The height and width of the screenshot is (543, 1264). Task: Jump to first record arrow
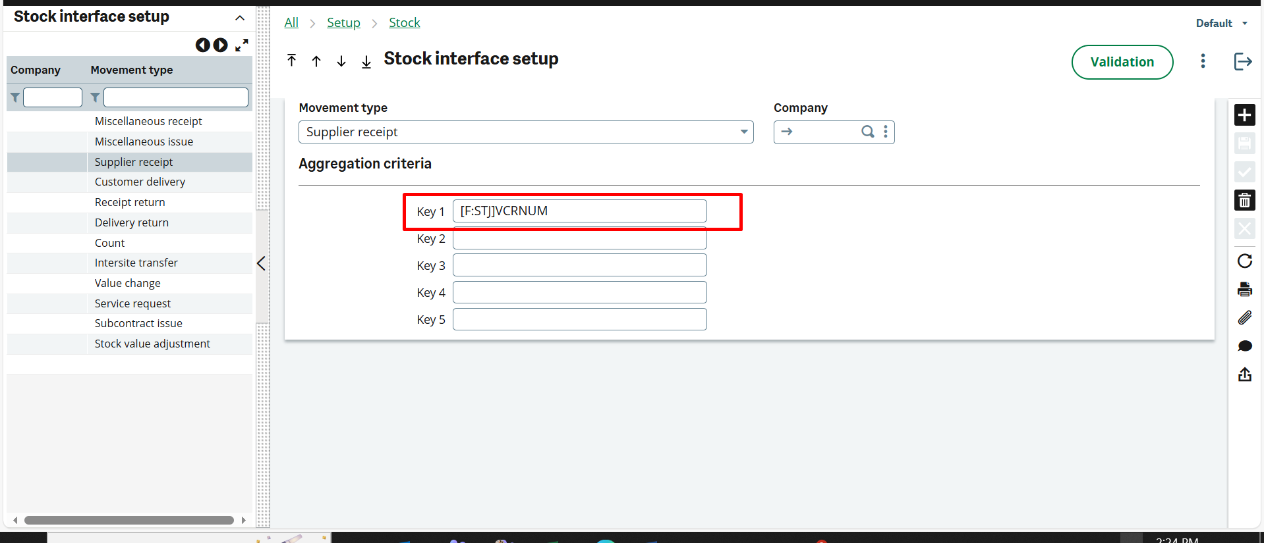pyautogui.click(x=292, y=61)
